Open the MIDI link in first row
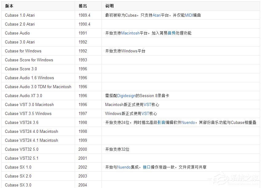The height and width of the screenshot is (188, 261). tap(189, 15)
